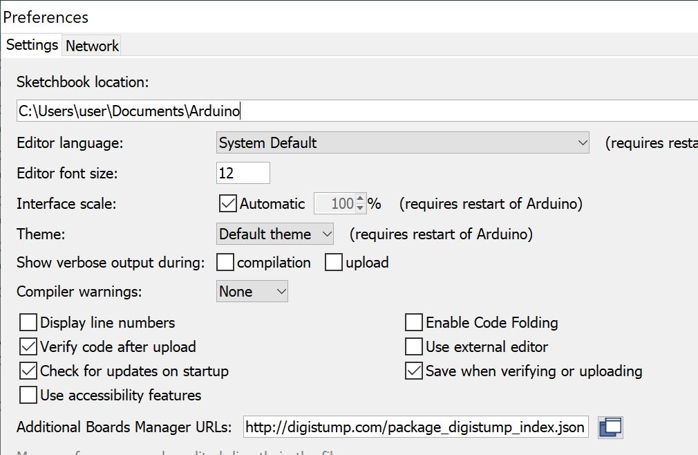Switch to the Network tab
The height and width of the screenshot is (455, 698).
(x=92, y=46)
